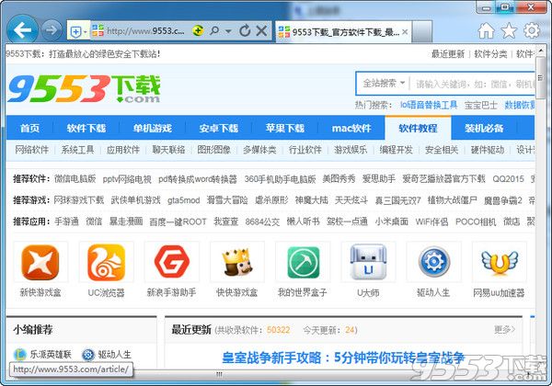Viewport: 552px width, 386px height.
Task: Expand the address bar dropdown arrow
Action: [228, 31]
